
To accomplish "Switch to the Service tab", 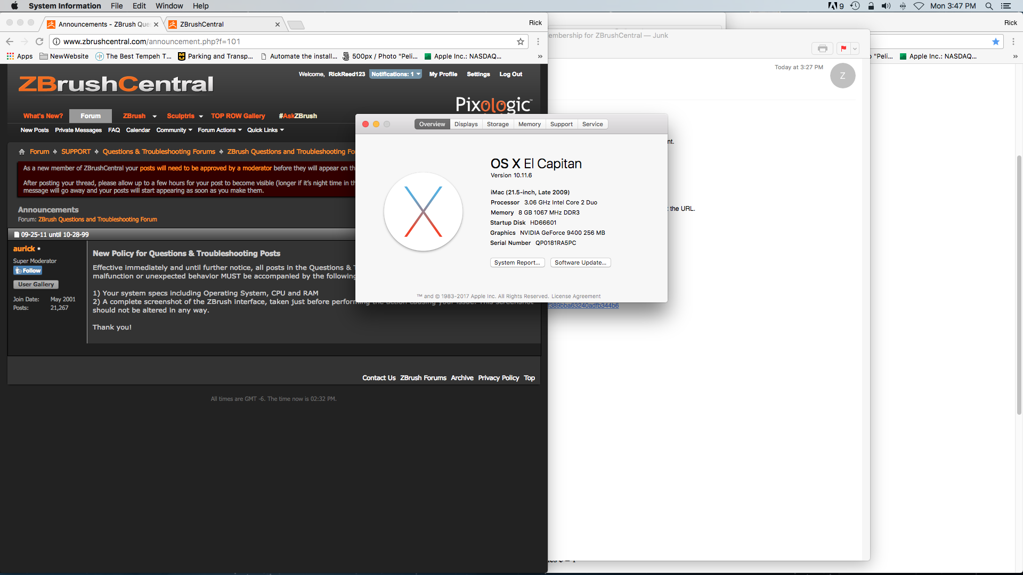I will 592,124.
